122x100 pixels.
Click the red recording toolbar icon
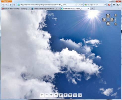(x=109, y=5)
